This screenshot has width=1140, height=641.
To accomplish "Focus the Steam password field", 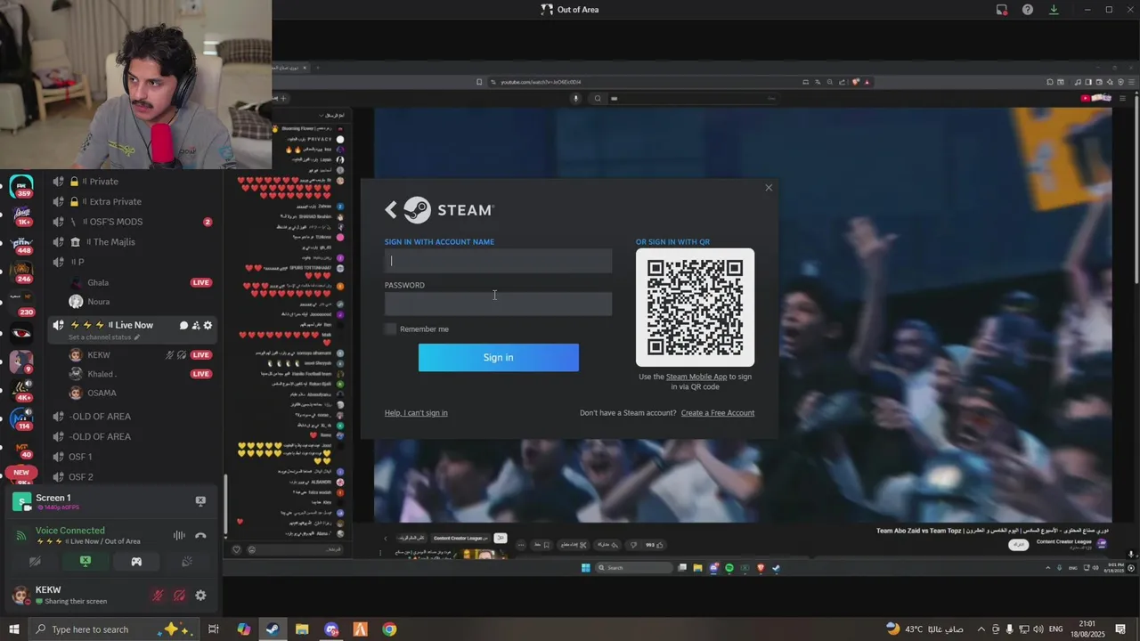I will pos(498,304).
